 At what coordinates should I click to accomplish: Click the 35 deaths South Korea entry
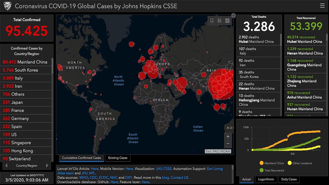click(x=258, y=75)
